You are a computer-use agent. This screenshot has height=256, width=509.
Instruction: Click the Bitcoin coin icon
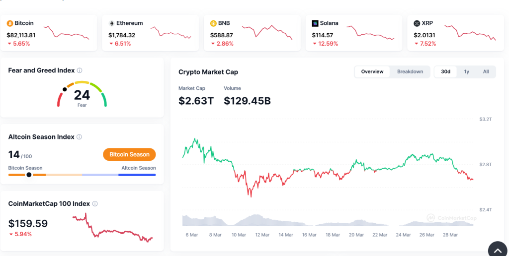[x=10, y=23]
